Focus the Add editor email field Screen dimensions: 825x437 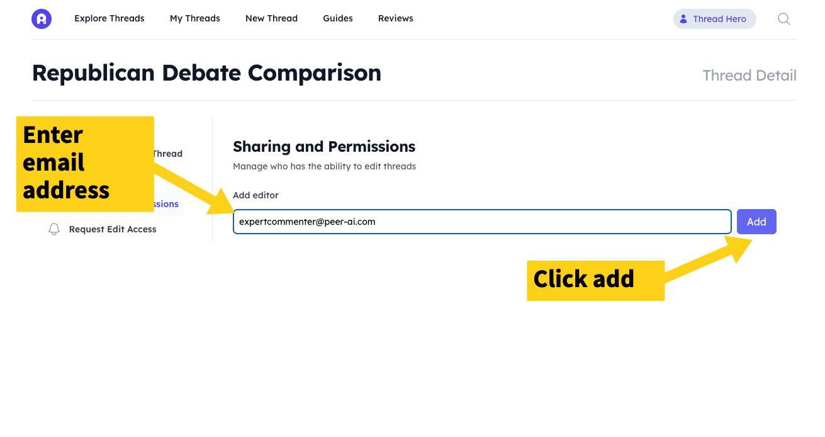[481, 222]
